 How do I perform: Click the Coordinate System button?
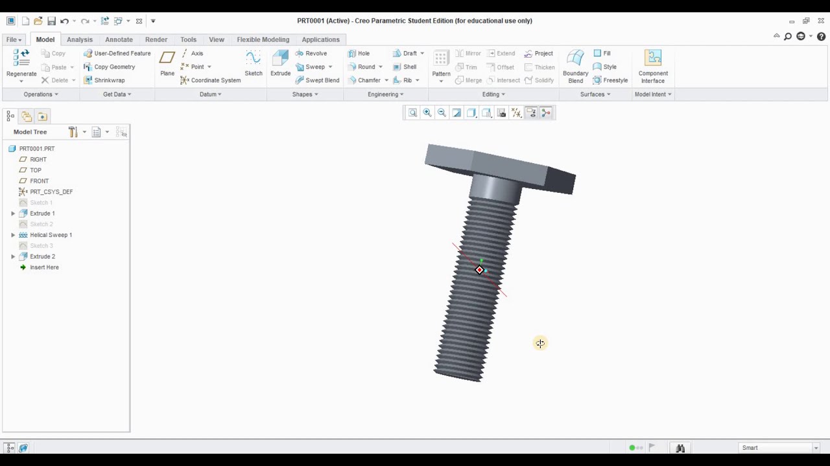(x=210, y=80)
